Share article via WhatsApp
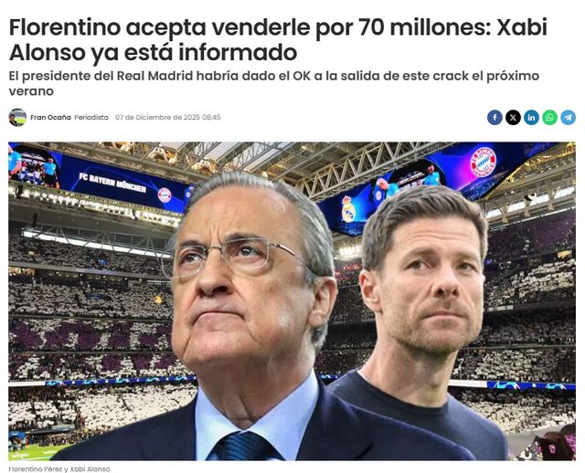Viewport: 585px width, 473px height. (549, 118)
